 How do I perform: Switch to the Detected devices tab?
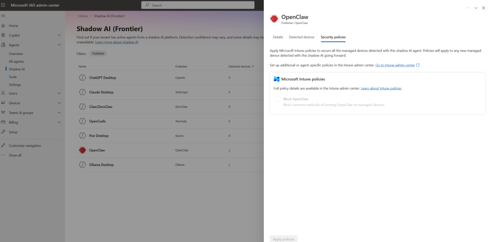[x=302, y=37]
